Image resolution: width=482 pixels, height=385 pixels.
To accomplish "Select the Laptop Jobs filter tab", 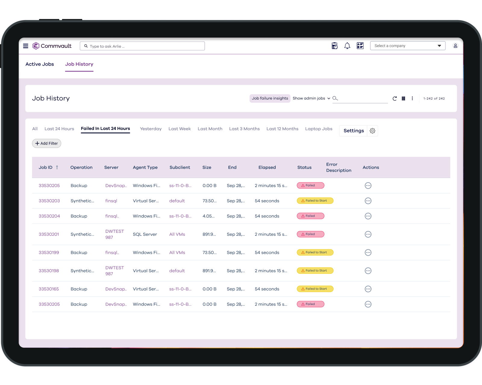I will point(318,129).
